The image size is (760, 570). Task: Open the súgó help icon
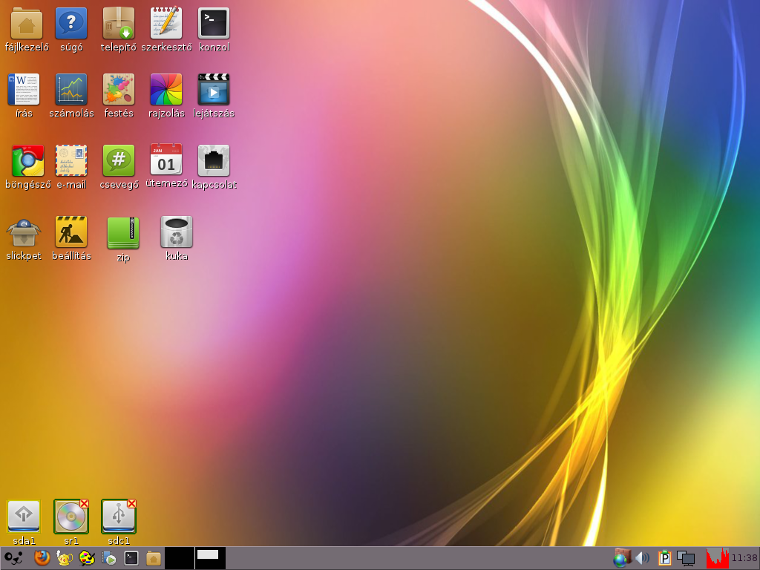click(x=71, y=23)
